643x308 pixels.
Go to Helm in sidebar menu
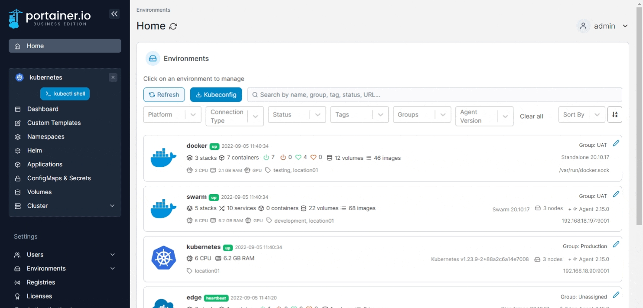(x=35, y=150)
